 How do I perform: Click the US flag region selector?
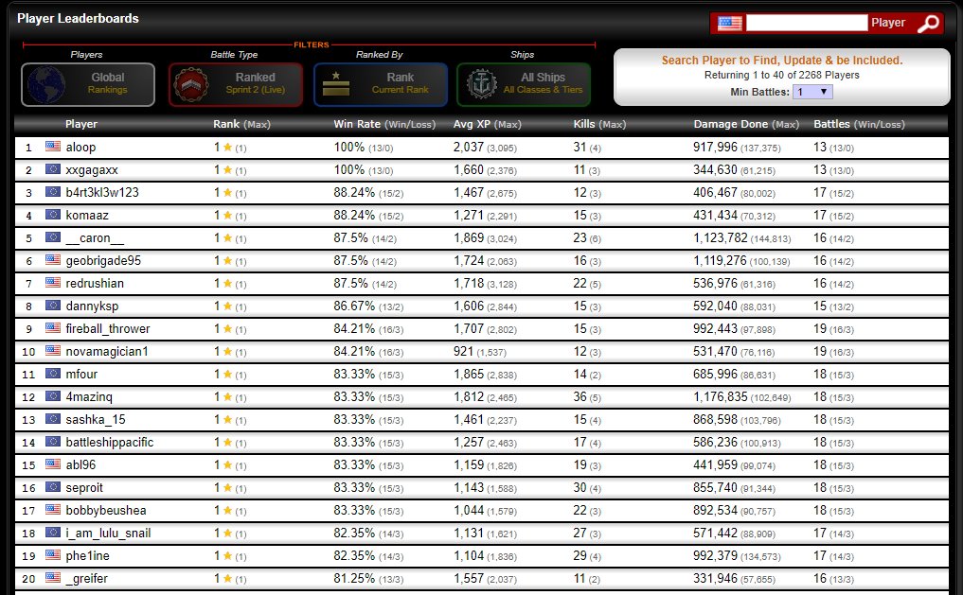tap(730, 24)
